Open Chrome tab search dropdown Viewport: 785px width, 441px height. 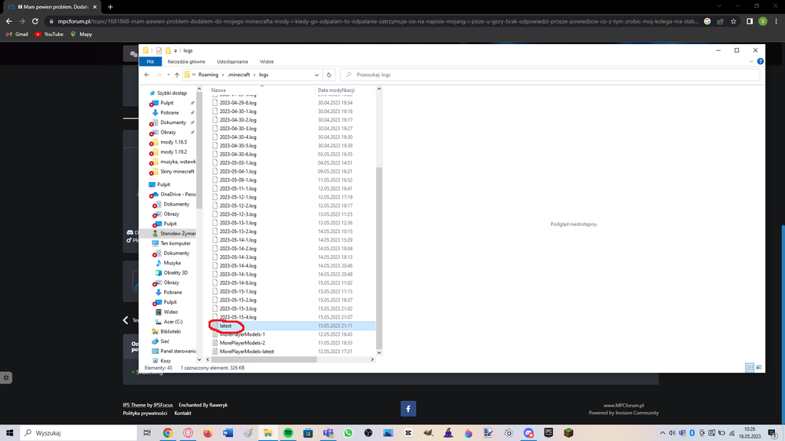[719, 6]
